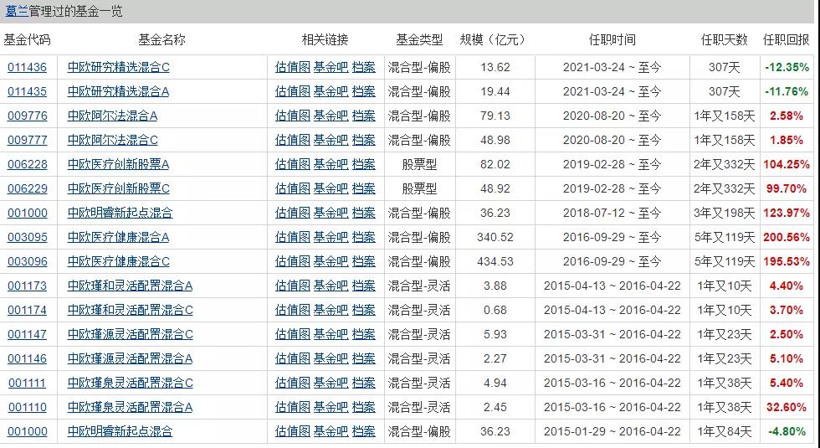Open fund code 006228 link

click(27, 164)
